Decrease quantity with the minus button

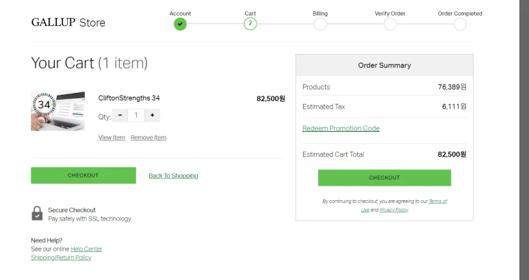click(x=120, y=115)
